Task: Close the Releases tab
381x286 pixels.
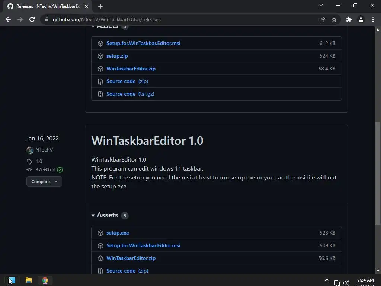Action: click(x=86, y=6)
